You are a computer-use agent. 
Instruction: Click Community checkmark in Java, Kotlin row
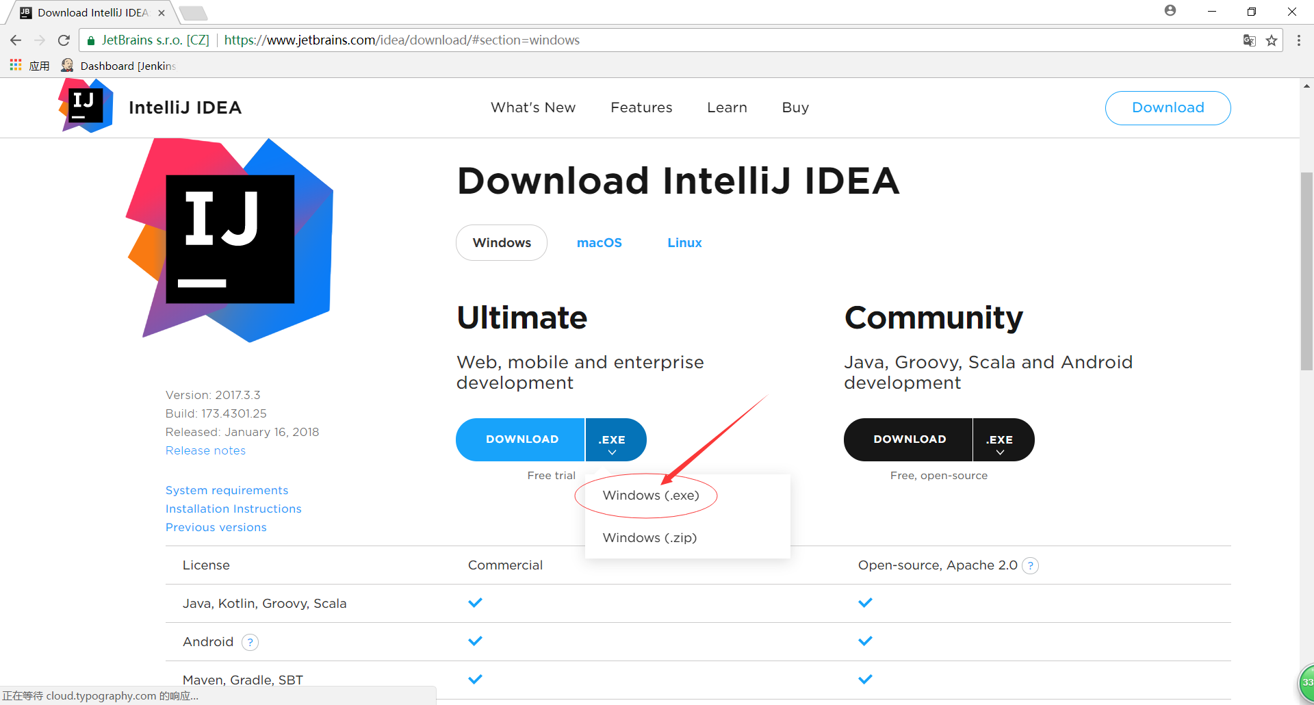coord(865,603)
